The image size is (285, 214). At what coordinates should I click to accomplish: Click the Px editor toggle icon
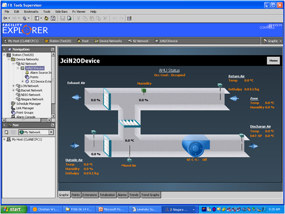(x=129, y=18)
